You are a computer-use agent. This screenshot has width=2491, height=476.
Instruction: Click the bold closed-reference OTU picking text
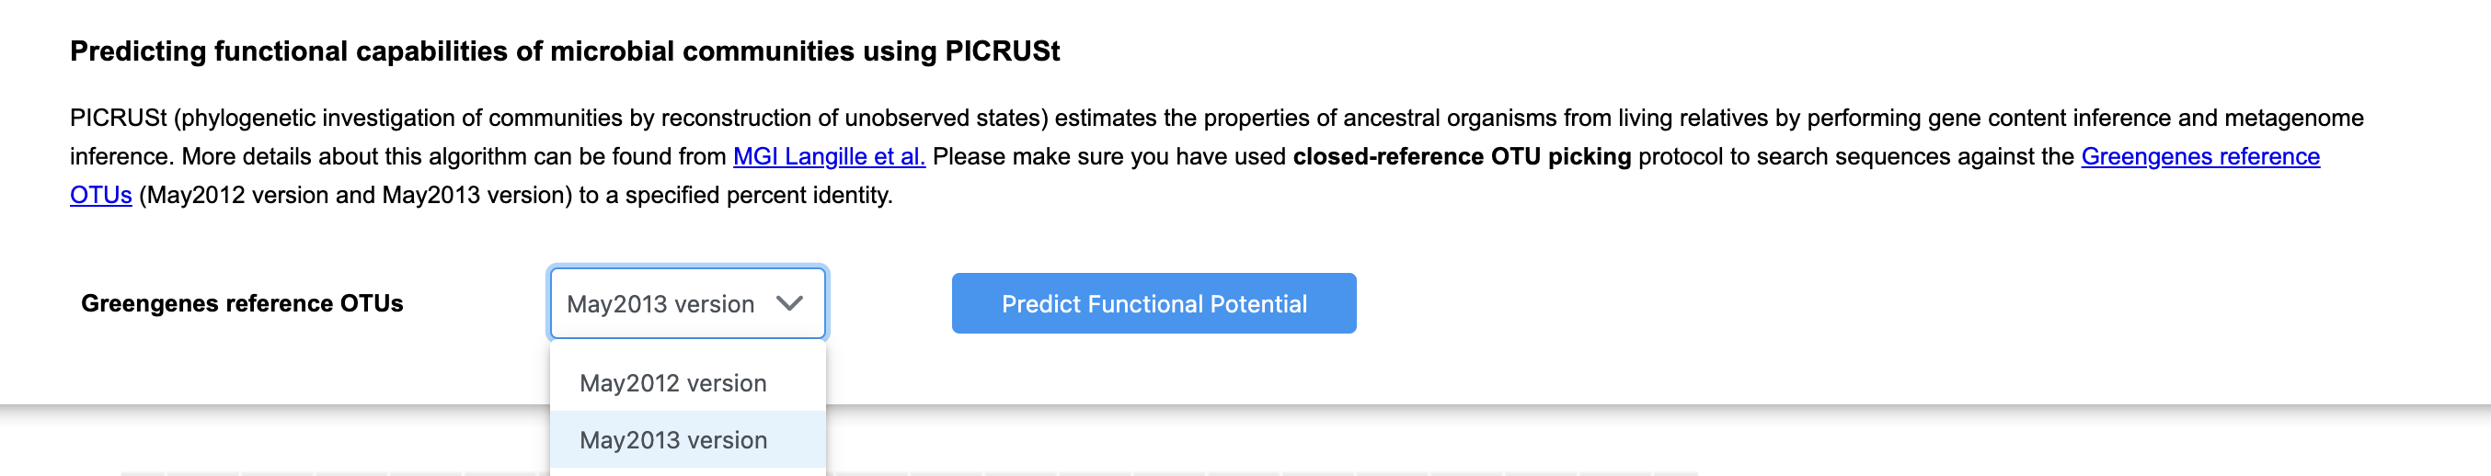tap(1461, 156)
